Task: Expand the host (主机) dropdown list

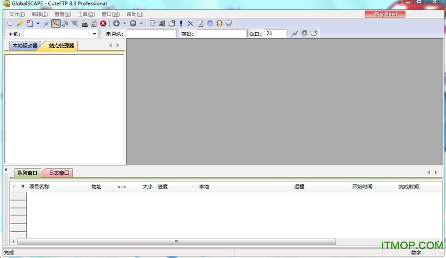Action: tap(94, 34)
